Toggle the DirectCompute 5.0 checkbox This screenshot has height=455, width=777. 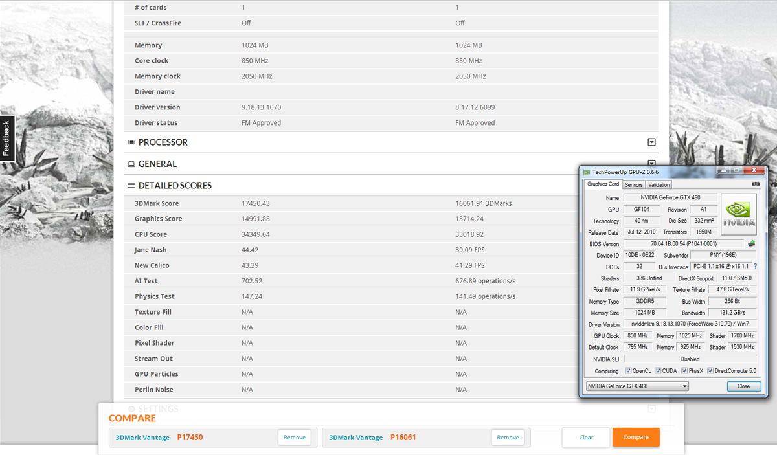[710, 371]
